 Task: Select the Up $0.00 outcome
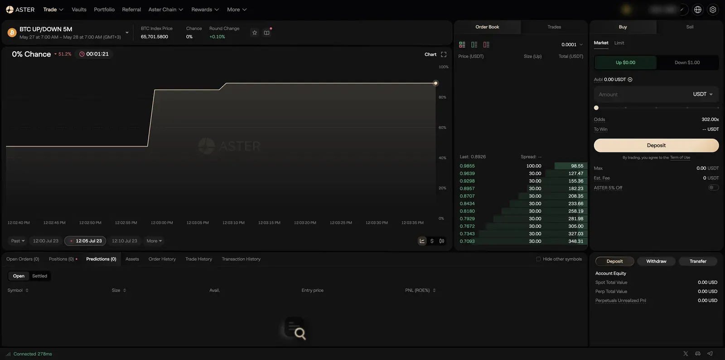(x=625, y=62)
